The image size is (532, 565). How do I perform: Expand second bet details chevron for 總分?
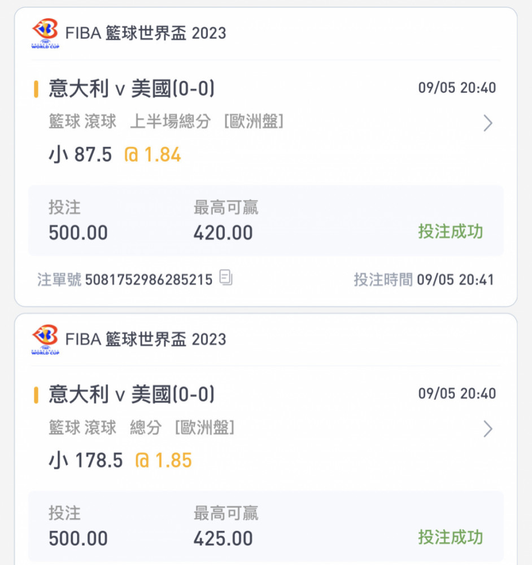pyautogui.click(x=488, y=429)
